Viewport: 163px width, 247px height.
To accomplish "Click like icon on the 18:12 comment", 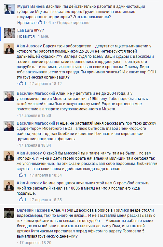I will click(21, 83).
